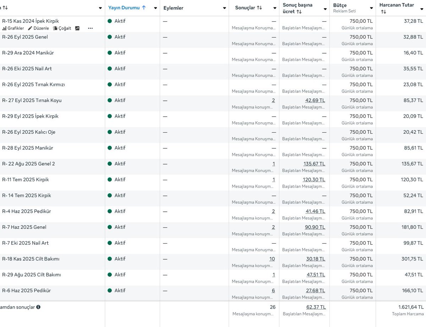Click the spent amount 301,75 TL
This screenshot has width=426, height=327.
[412, 259]
